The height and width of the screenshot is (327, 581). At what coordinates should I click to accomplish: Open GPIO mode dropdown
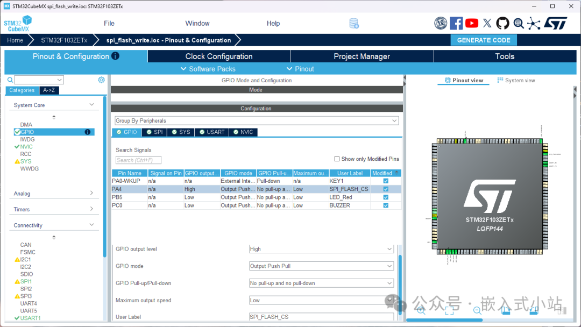[x=321, y=266]
